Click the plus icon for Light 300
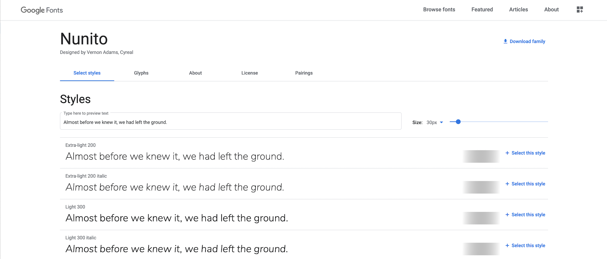The height and width of the screenshot is (259, 607). coord(507,214)
